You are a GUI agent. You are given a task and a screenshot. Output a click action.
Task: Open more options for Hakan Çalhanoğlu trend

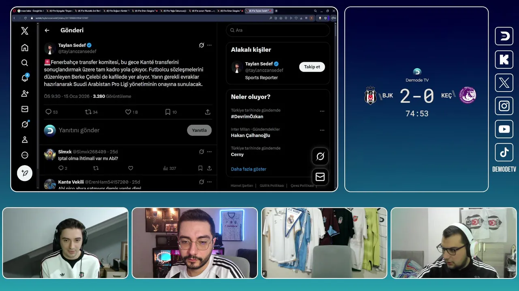322,130
